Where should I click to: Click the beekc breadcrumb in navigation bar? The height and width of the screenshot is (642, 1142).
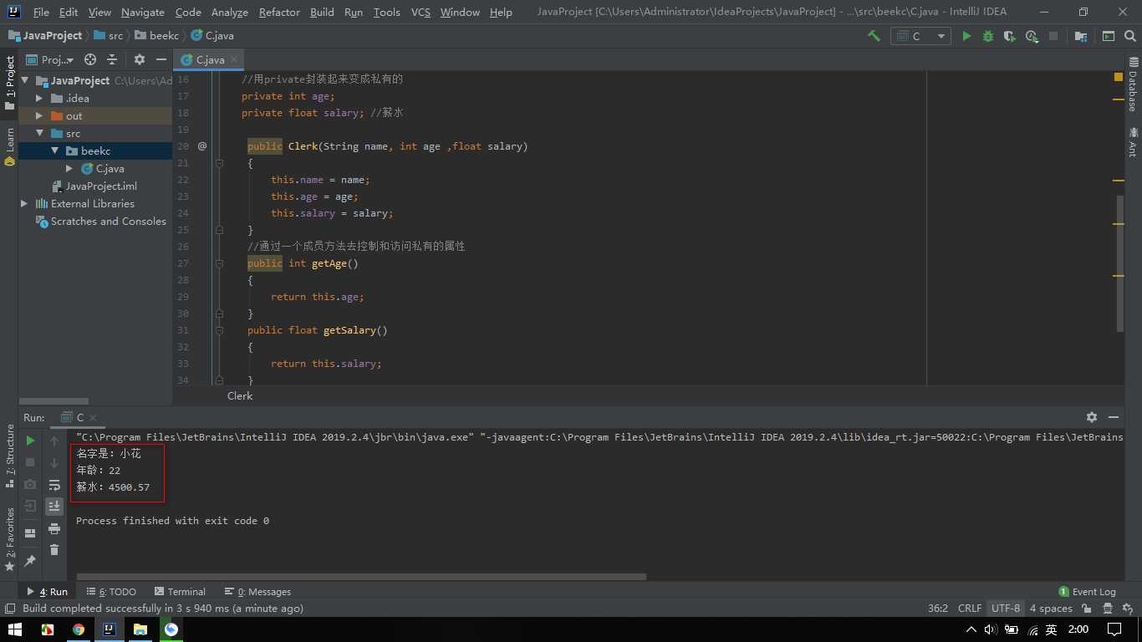pyautogui.click(x=156, y=36)
